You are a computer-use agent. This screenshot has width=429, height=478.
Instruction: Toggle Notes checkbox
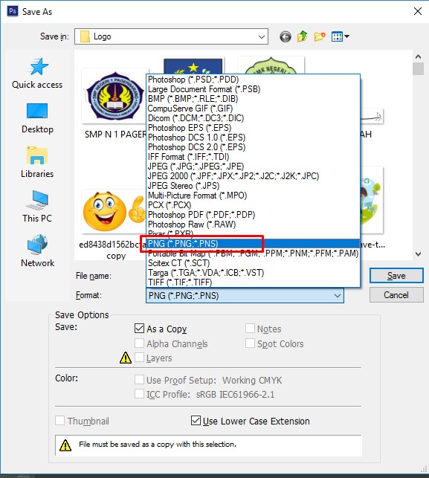[x=250, y=329]
